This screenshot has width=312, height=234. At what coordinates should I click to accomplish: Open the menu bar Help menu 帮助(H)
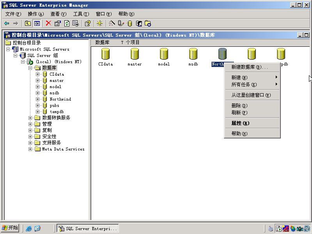(x=126, y=14)
